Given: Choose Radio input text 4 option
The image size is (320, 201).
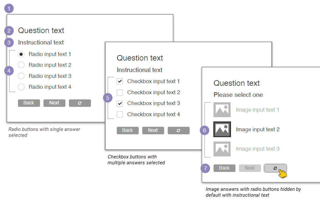Looking at the screenshot, I should point(21,87).
